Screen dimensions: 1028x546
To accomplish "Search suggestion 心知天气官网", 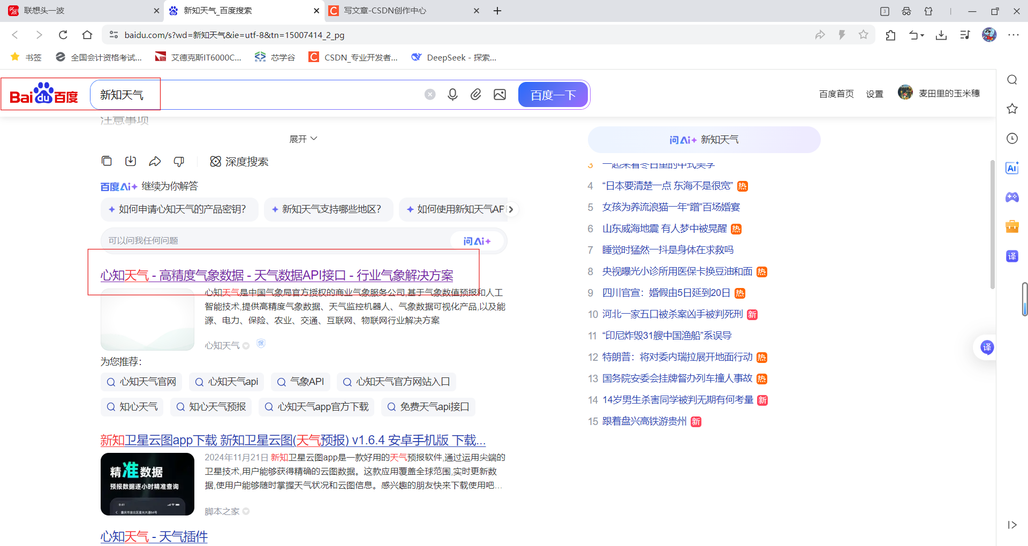I will [141, 382].
